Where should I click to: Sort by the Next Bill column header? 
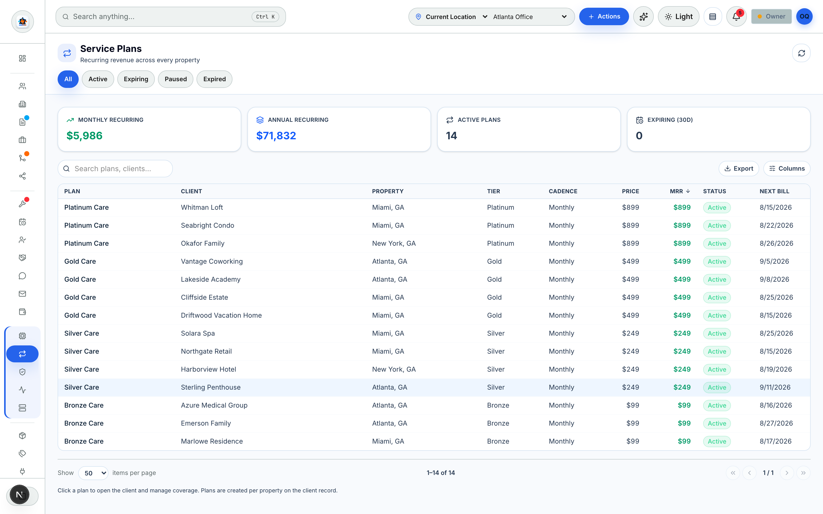pos(774,191)
